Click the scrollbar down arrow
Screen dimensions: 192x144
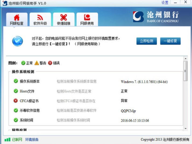(186, 129)
